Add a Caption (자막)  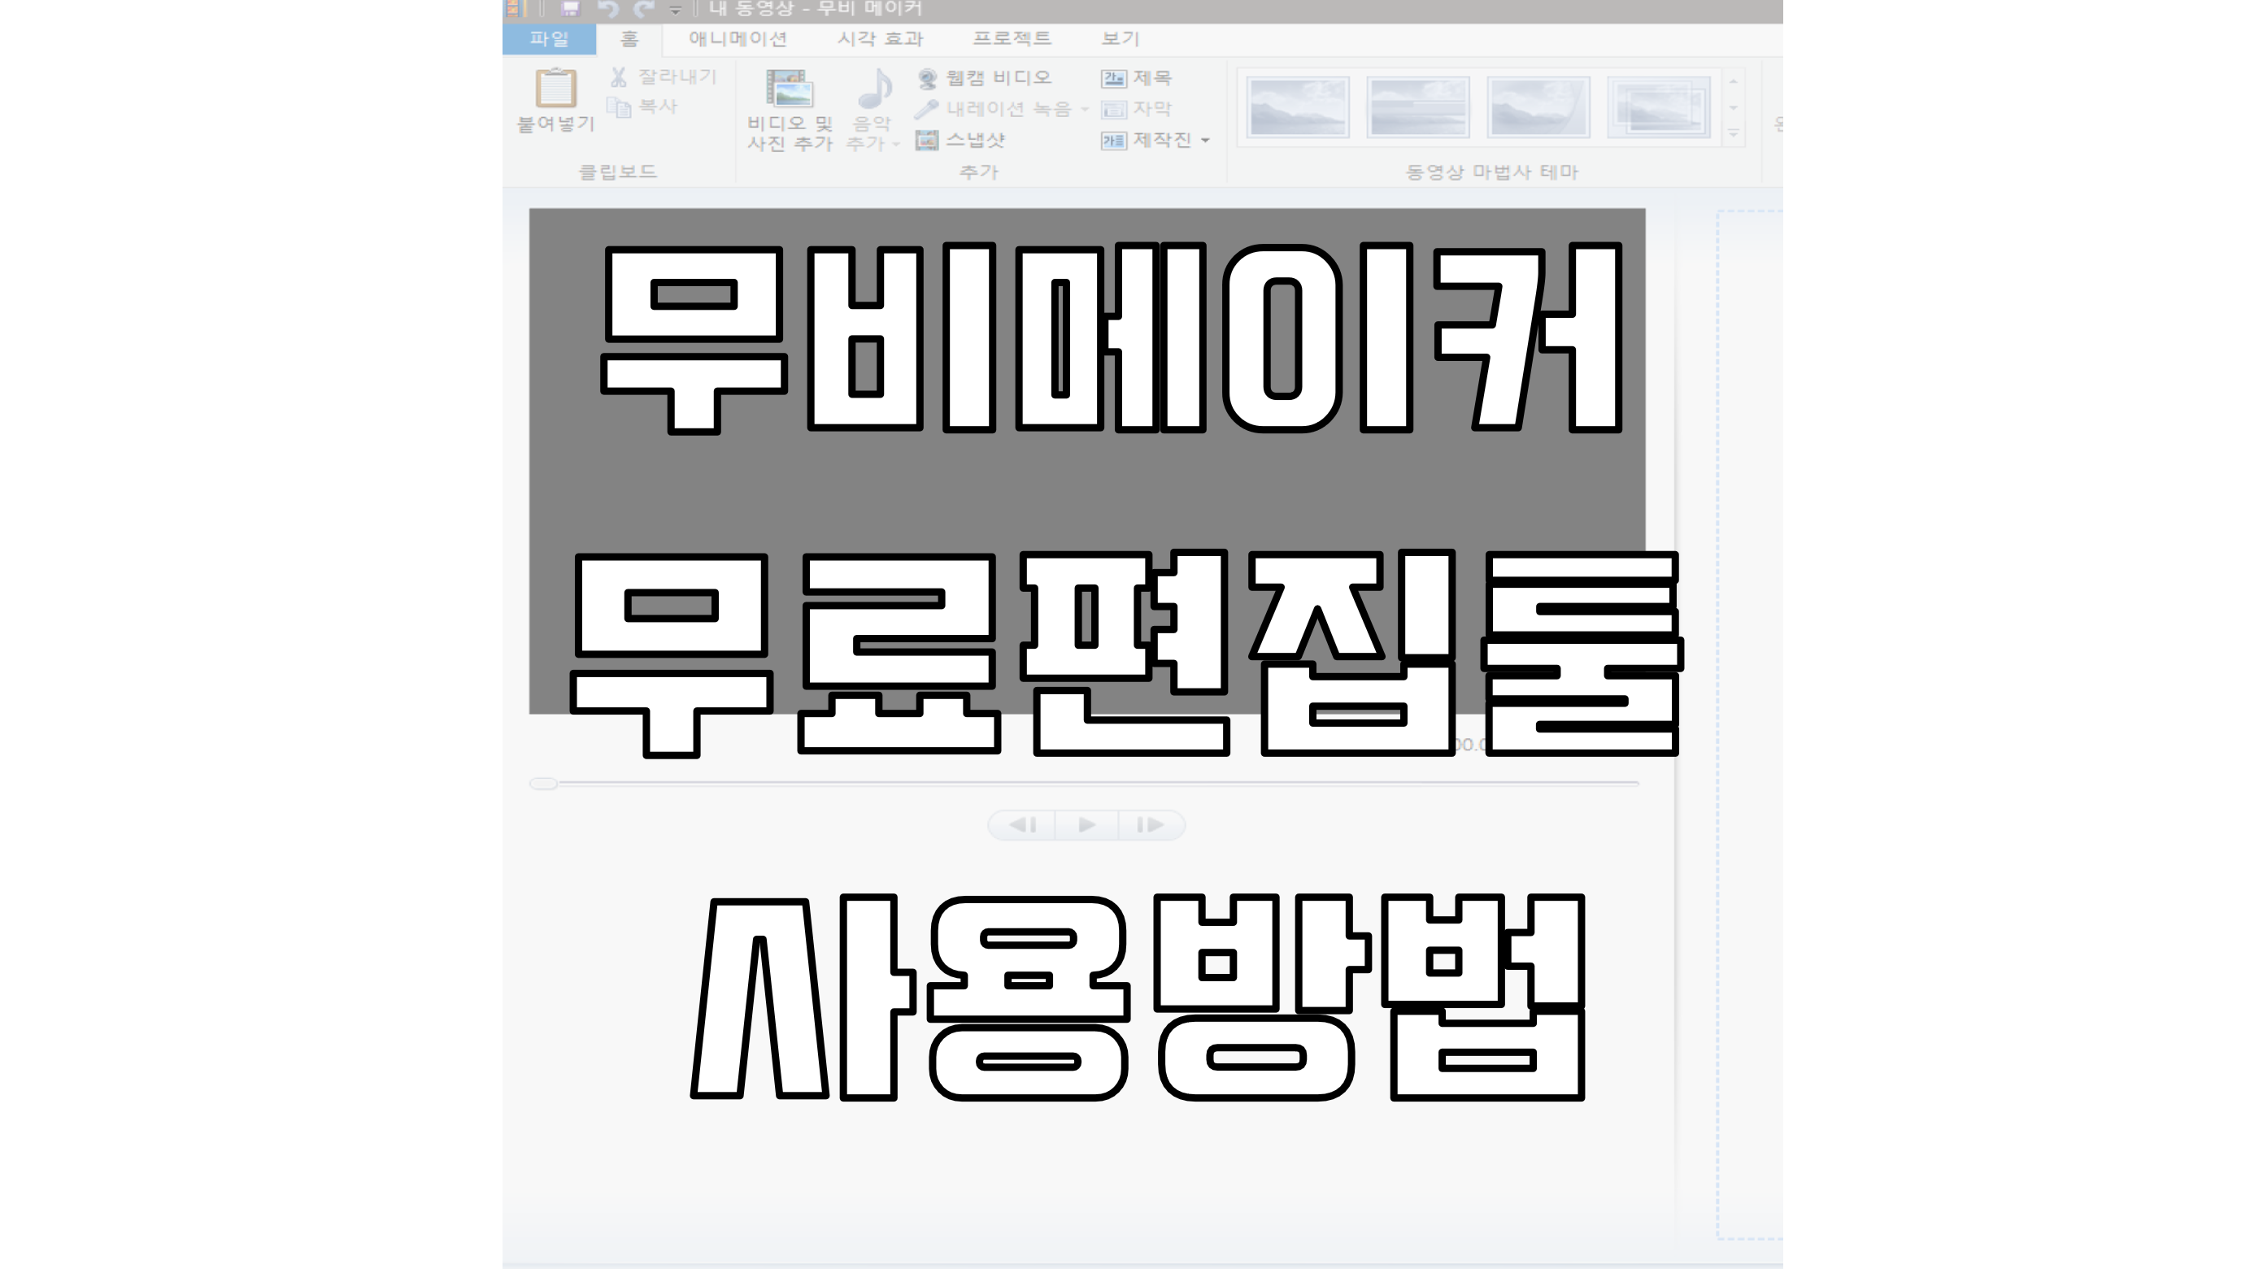point(1136,109)
